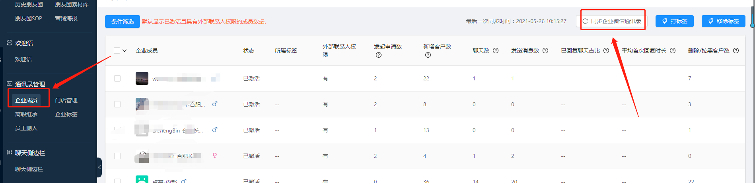Click the vertical scrollbar on right edge
The height and width of the screenshot is (183, 755).
pos(752,16)
